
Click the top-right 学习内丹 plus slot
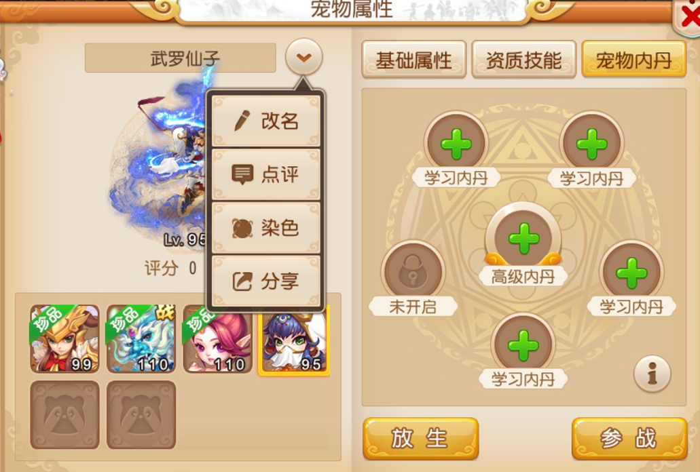591,144
